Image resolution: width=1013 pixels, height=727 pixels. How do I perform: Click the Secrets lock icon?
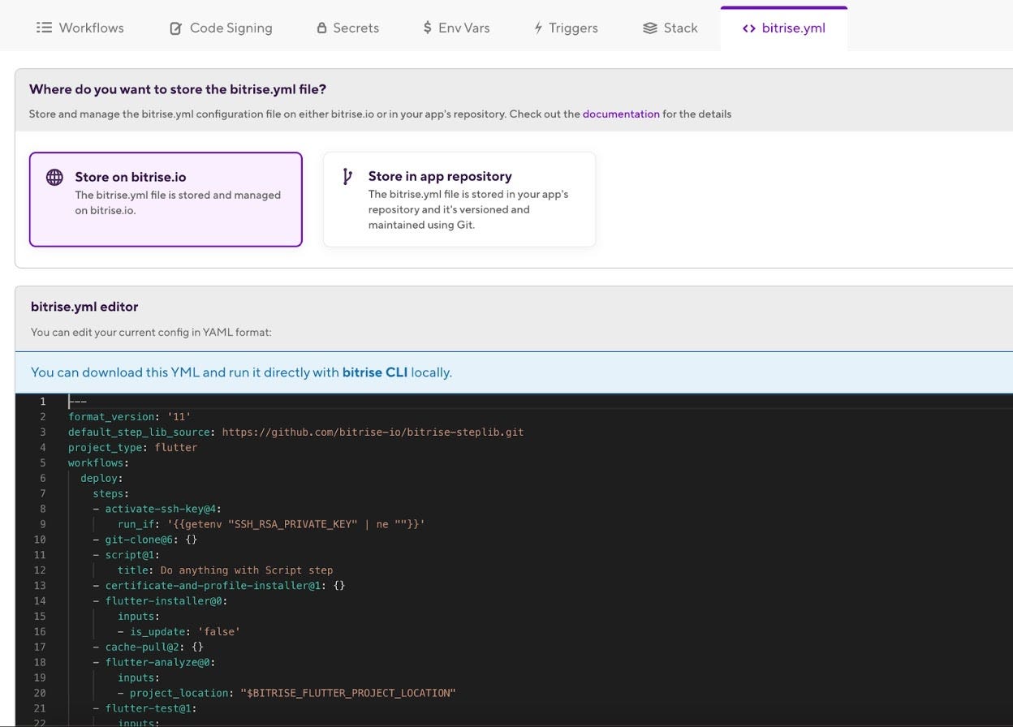coord(321,28)
